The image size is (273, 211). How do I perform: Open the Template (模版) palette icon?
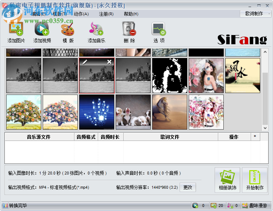click(68, 30)
